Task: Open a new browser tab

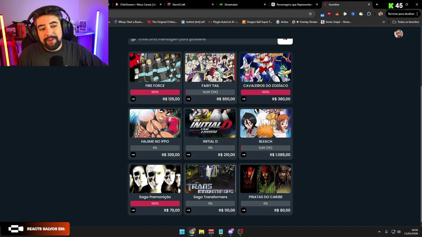Action: point(377,5)
